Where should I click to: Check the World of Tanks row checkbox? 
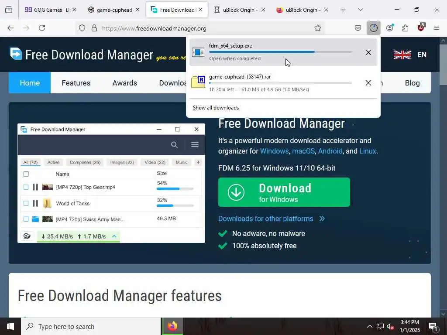pos(26,203)
